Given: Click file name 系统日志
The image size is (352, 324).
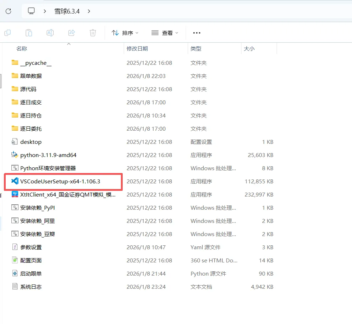Looking at the screenshot, I should pyautogui.click(x=31, y=287).
